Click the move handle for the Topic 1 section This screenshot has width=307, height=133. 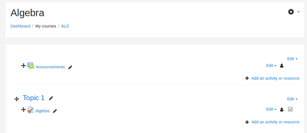coord(17,99)
